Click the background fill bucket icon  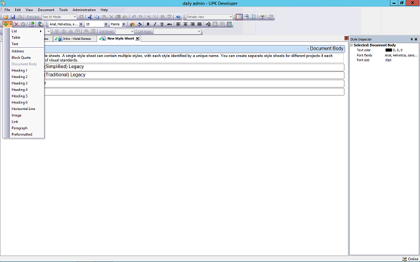point(139,24)
